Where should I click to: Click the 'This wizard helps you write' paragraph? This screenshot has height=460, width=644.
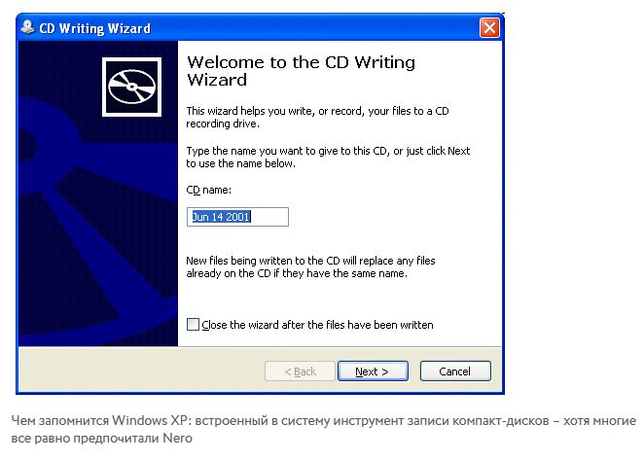point(317,117)
